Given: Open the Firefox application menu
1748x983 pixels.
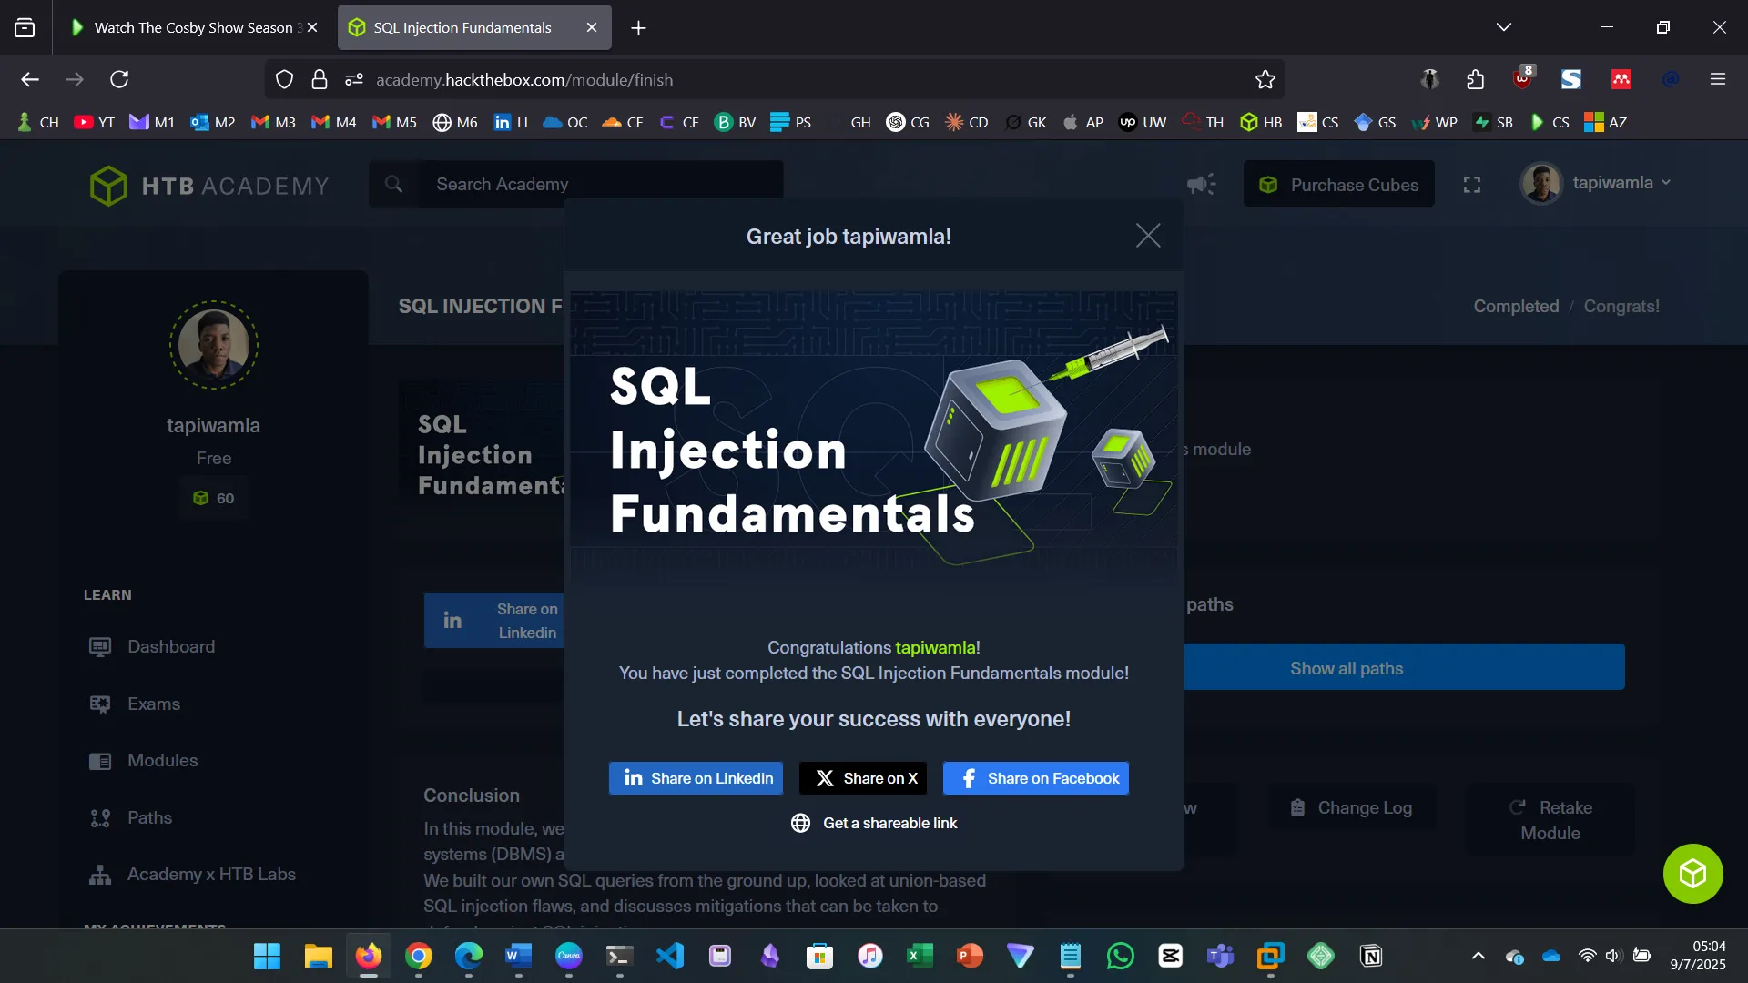Looking at the screenshot, I should click(1718, 80).
